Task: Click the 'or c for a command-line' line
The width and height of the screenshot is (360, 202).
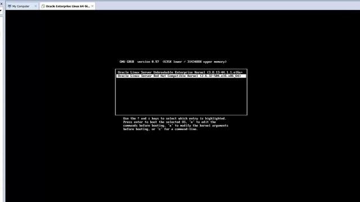Action: coord(160,129)
